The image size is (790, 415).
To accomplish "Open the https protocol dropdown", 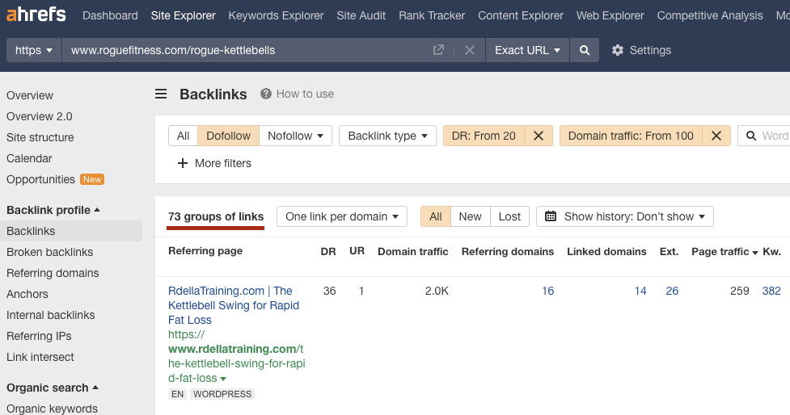I will point(34,50).
